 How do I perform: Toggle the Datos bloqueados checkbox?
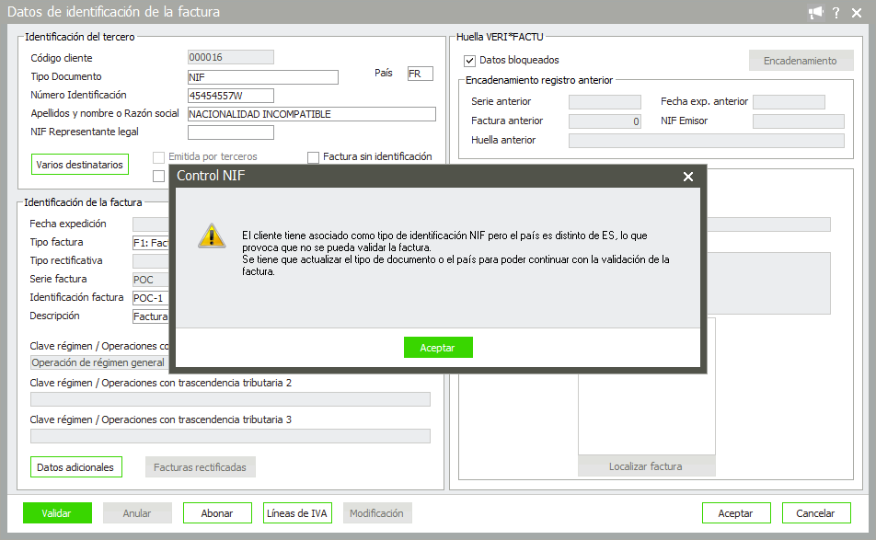[x=470, y=61]
